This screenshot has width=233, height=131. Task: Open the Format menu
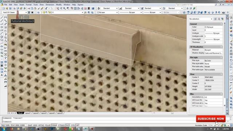28,5
